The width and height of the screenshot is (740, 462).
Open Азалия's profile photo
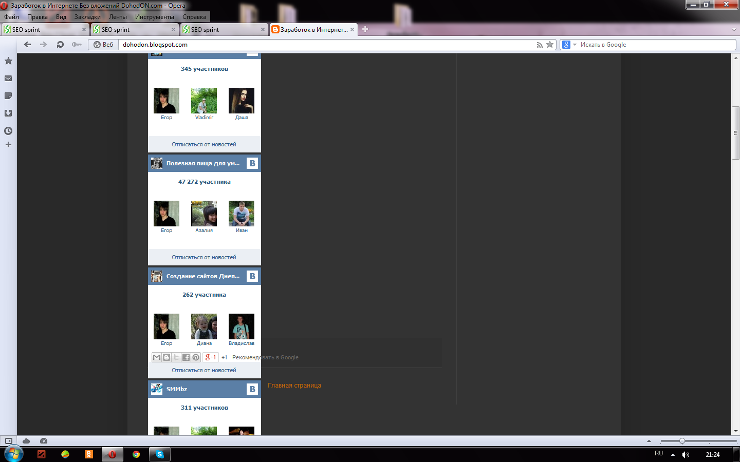(204, 214)
